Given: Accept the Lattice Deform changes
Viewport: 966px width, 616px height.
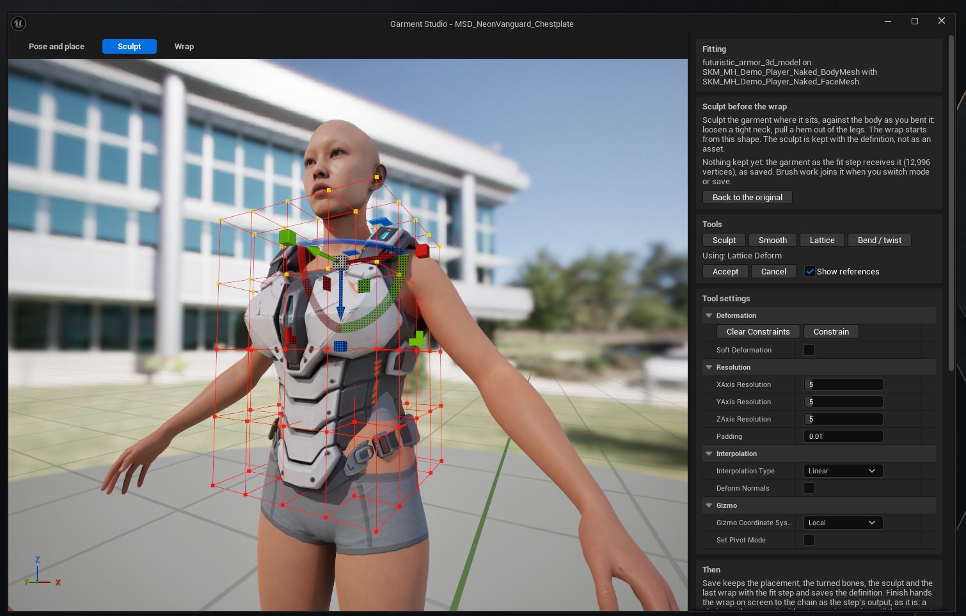Looking at the screenshot, I should [x=725, y=271].
